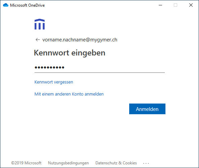The image size is (199, 168).
Task: Click the Microsoft OneDrive title text
Action: pos(28,5)
